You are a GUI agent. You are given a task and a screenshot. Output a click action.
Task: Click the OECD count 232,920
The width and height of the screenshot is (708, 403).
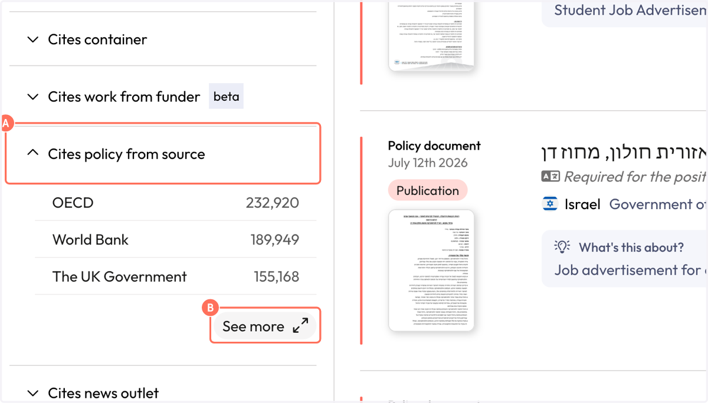click(x=273, y=203)
